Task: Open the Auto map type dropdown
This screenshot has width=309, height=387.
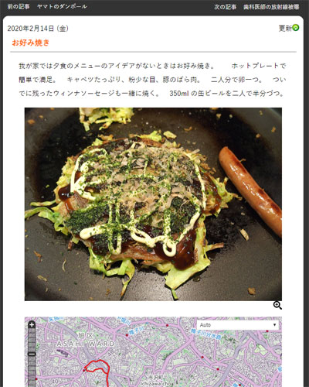Action: [x=238, y=325]
